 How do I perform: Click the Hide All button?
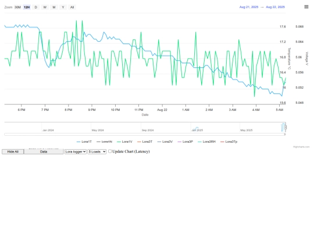point(13,151)
